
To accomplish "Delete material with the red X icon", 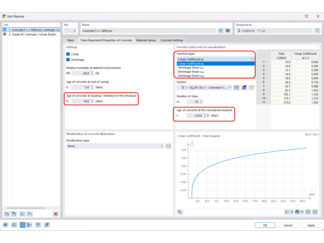I will coord(56,214).
